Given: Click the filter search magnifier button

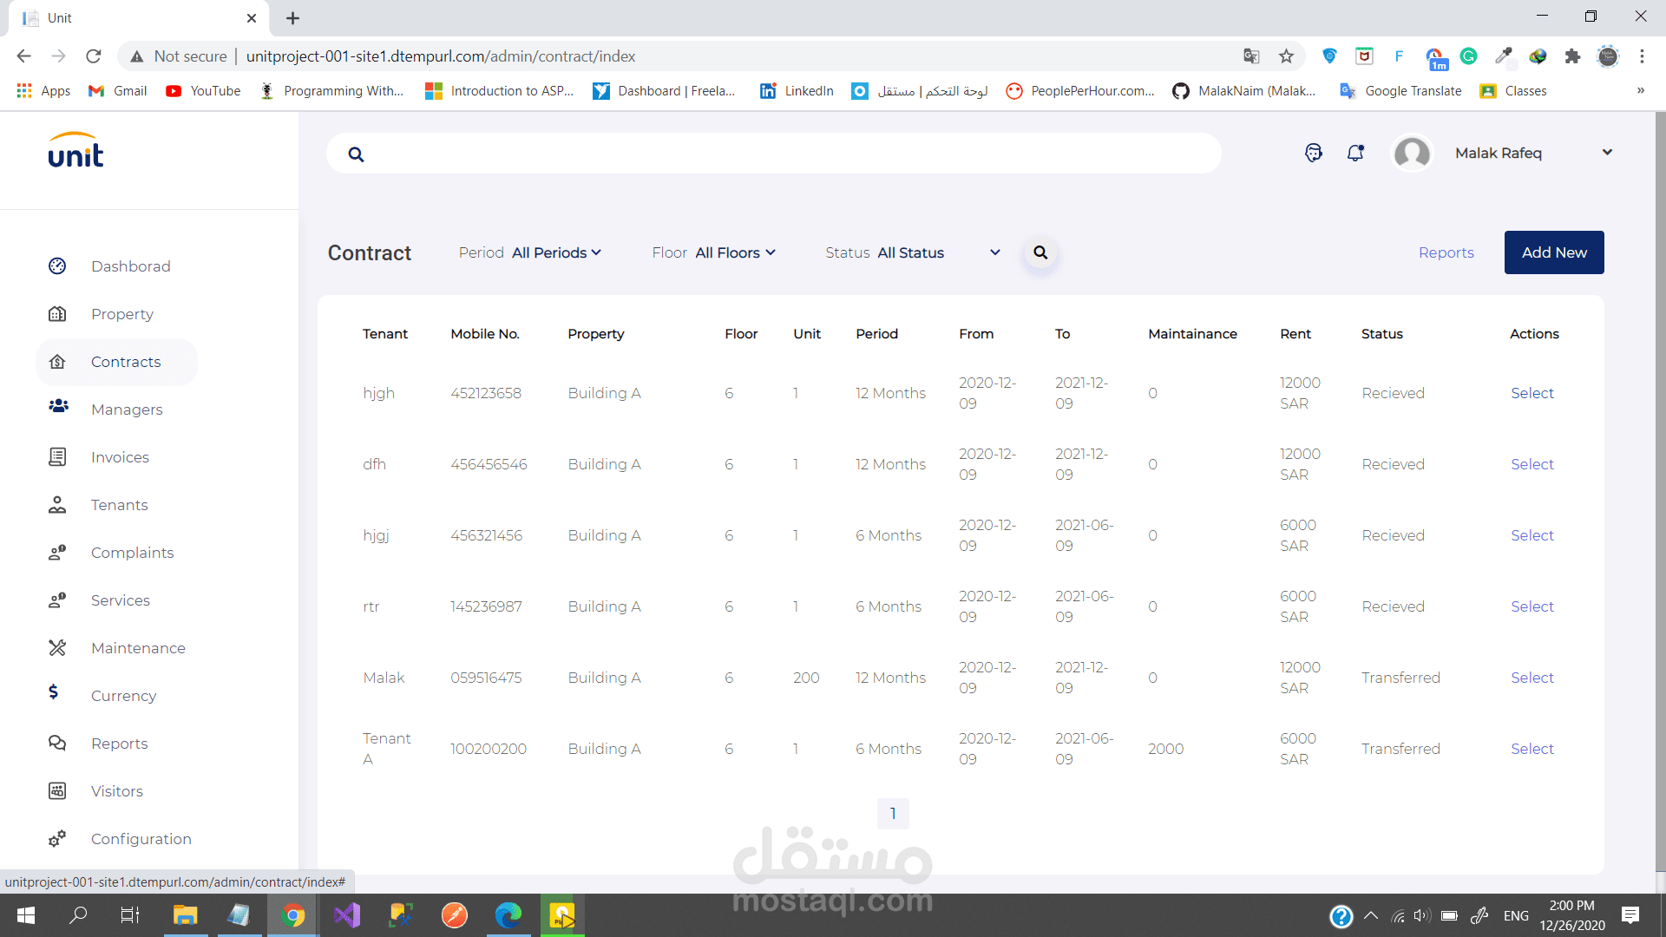Looking at the screenshot, I should coord(1040,252).
